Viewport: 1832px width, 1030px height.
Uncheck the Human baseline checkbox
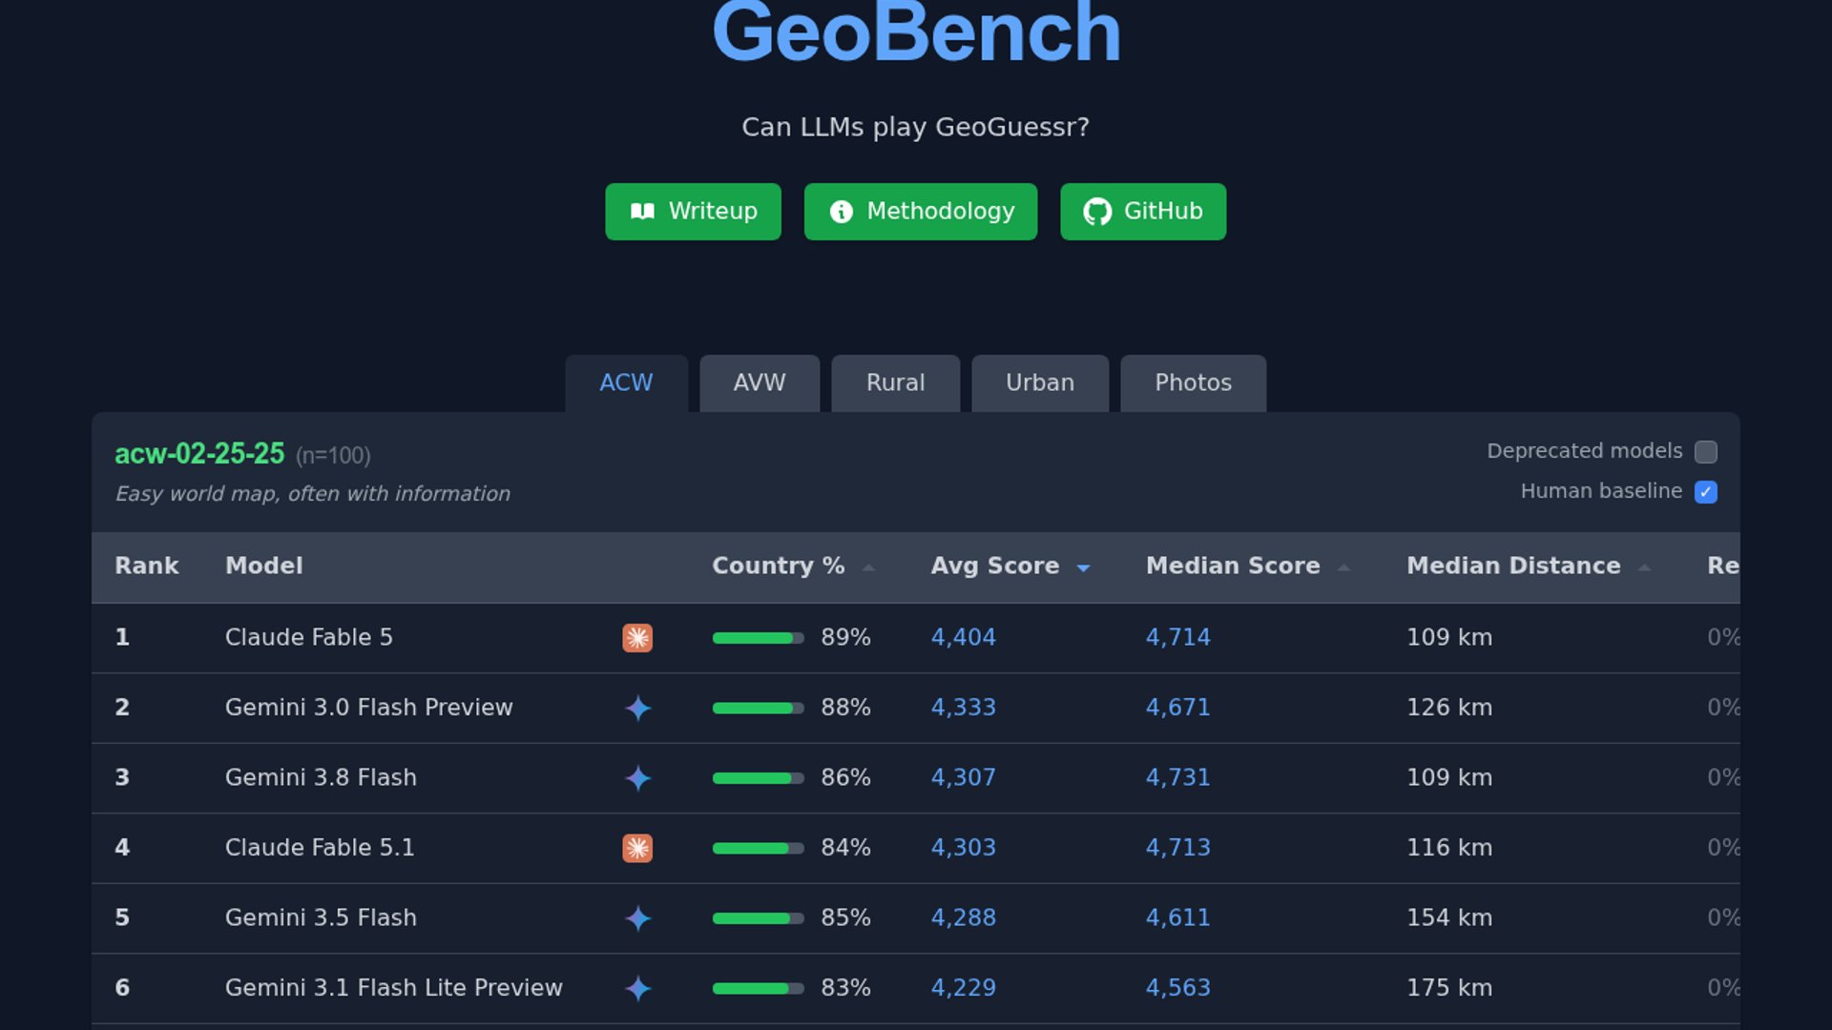tap(1706, 492)
